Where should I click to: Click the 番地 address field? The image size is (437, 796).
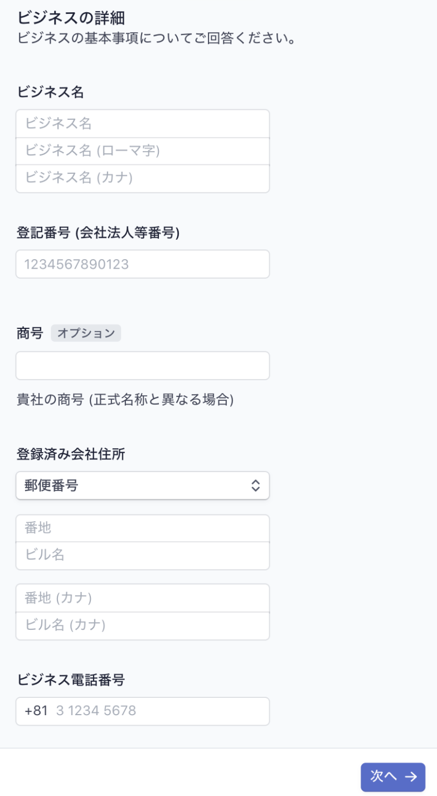tap(143, 528)
